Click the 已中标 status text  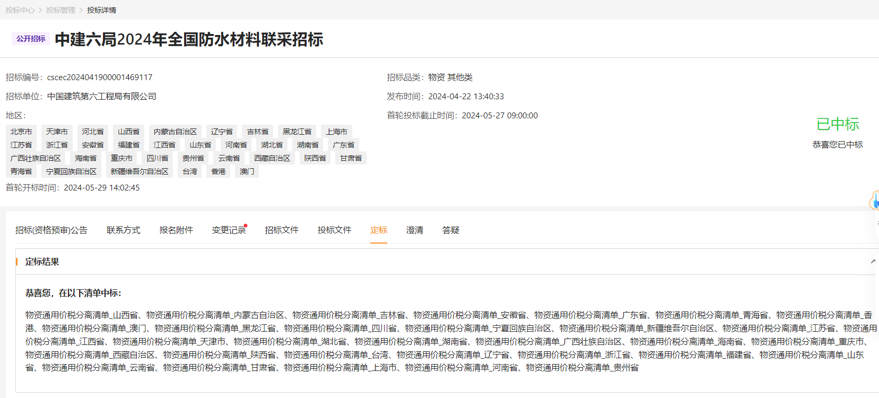[838, 124]
